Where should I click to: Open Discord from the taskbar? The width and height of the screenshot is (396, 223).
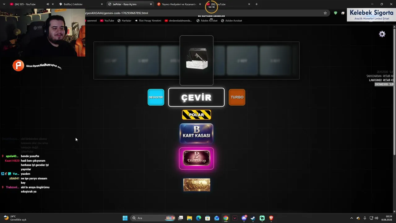[x=244, y=218]
